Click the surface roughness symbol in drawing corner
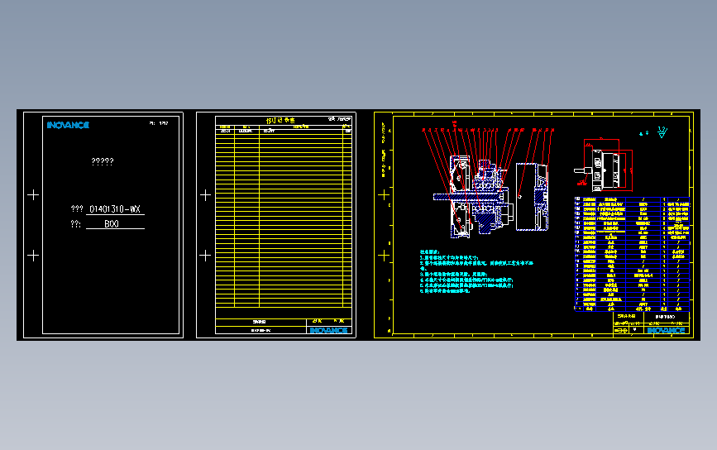 tap(662, 132)
